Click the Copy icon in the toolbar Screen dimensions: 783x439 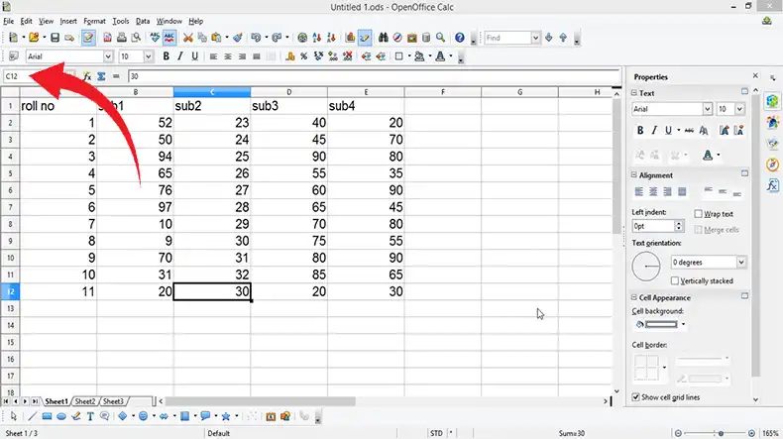pyautogui.click(x=202, y=38)
